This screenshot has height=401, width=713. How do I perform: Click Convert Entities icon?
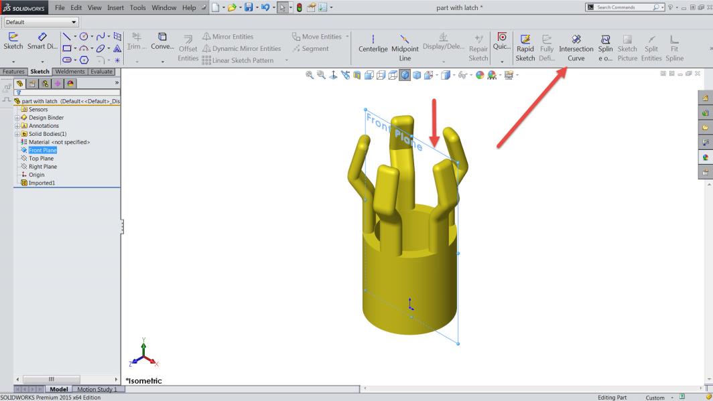(x=162, y=36)
